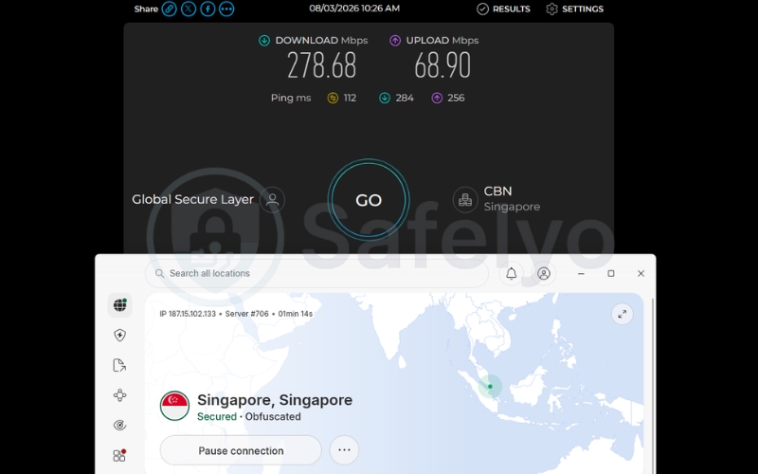
Task: Open more share options ellipsis icon
Action: [226, 9]
